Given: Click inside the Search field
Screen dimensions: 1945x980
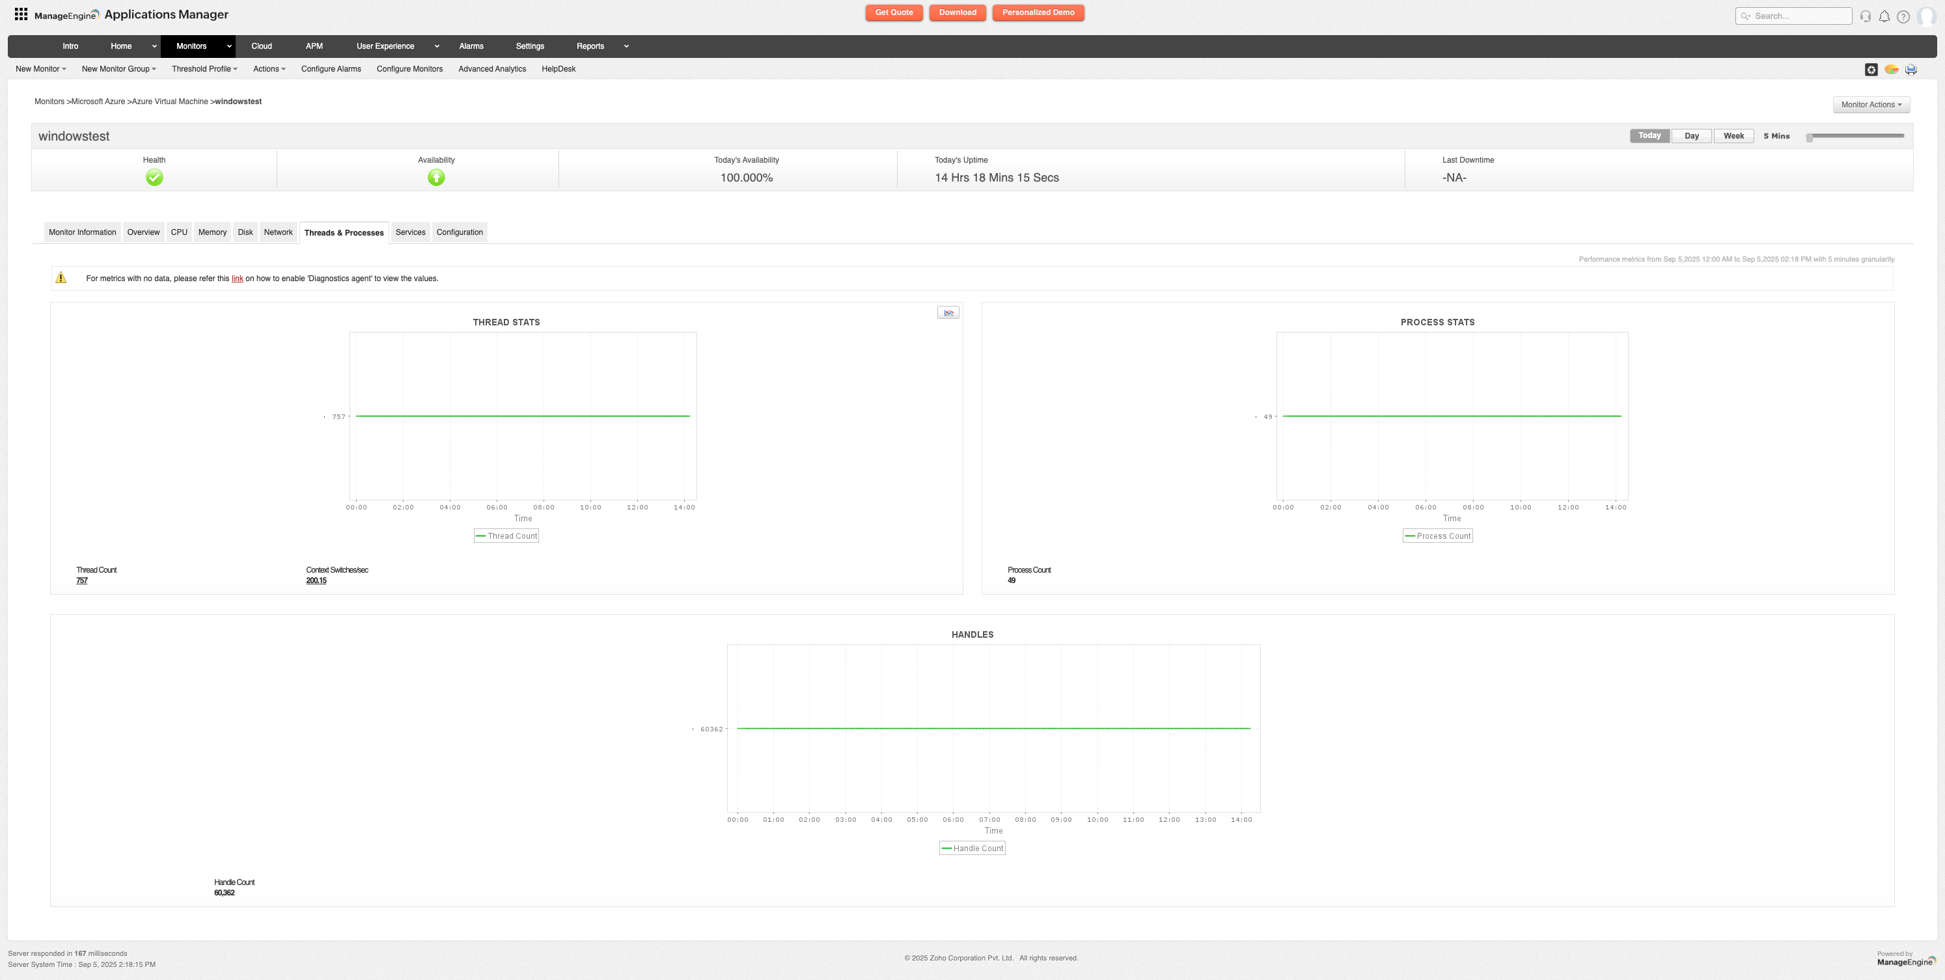Looking at the screenshot, I should 1793,16.
